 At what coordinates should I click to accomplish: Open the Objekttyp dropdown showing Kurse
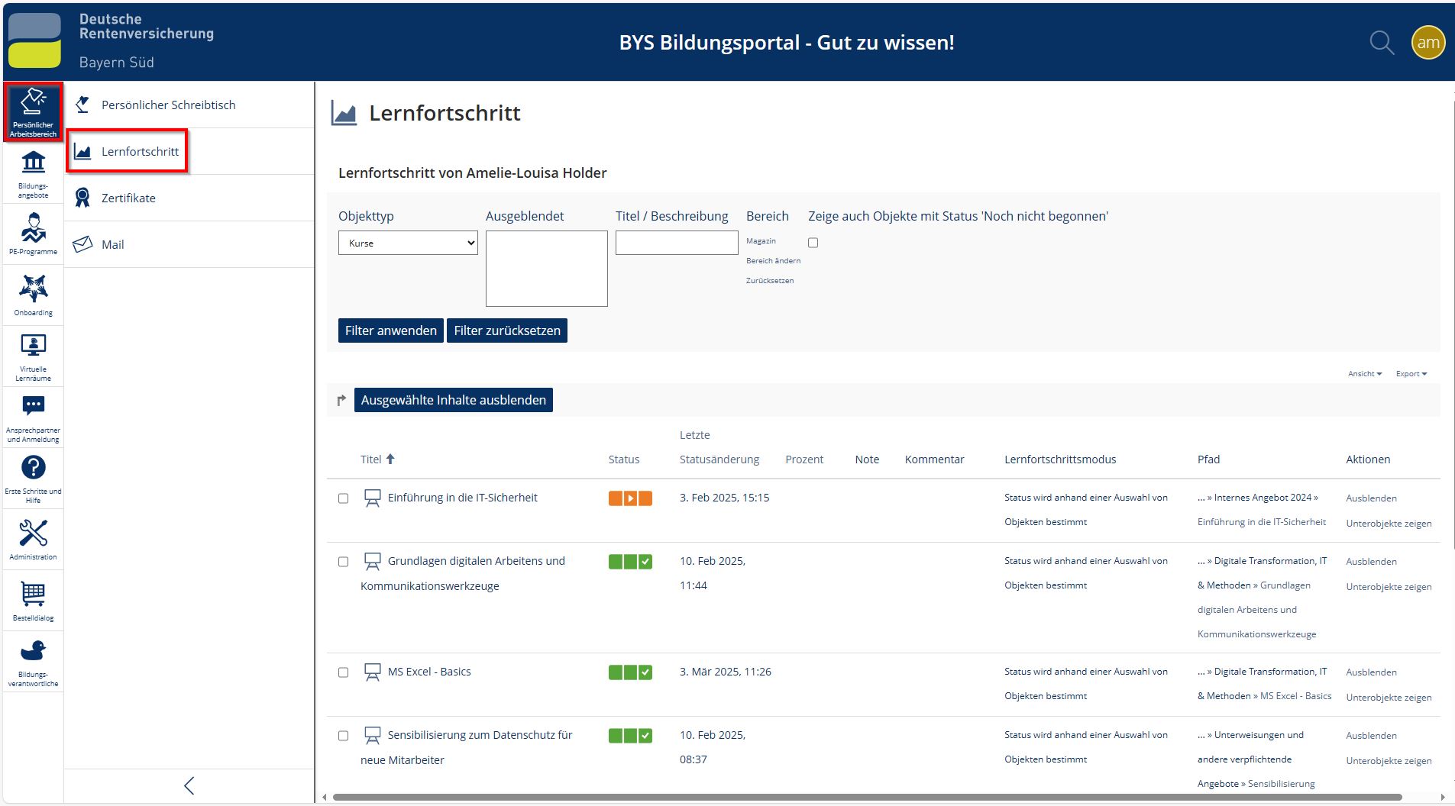tap(408, 243)
